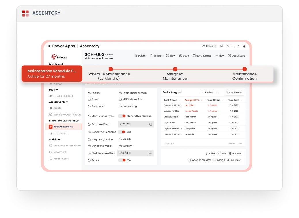The height and width of the screenshot is (218, 299).
Task: Select Add Maintenance sidebar item
Action: [x=63, y=127]
